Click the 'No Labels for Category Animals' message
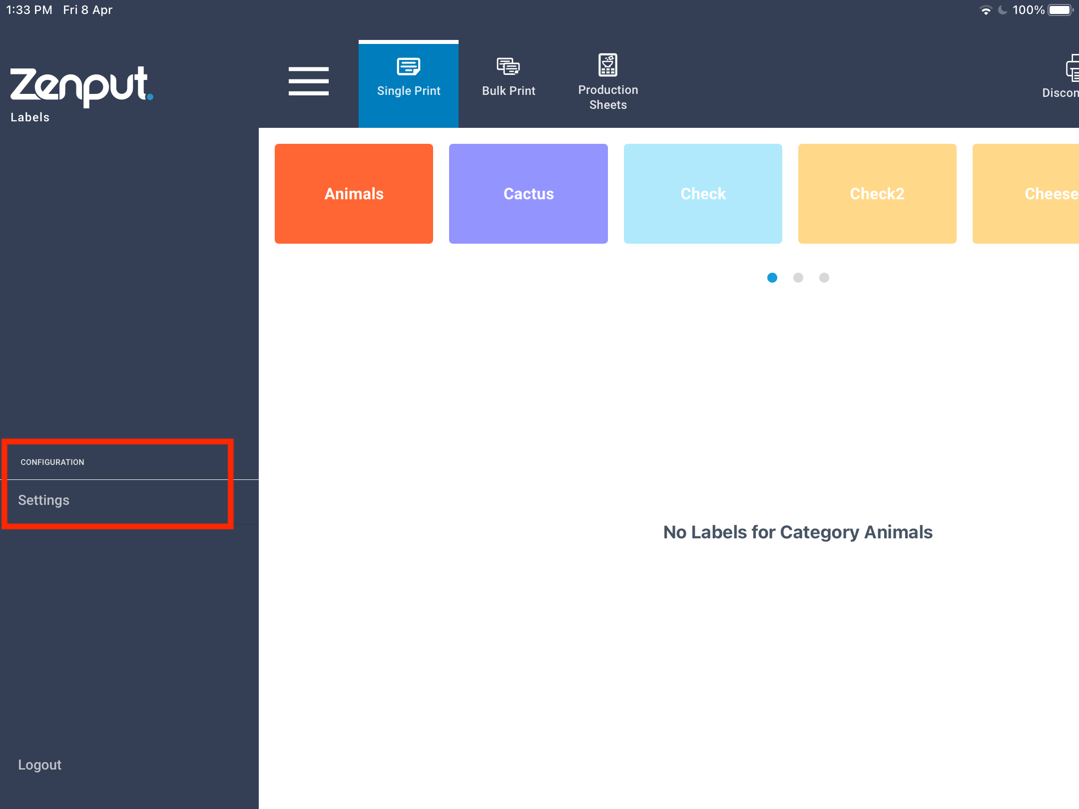The image size is (1079, 809). tap(798, 532)
